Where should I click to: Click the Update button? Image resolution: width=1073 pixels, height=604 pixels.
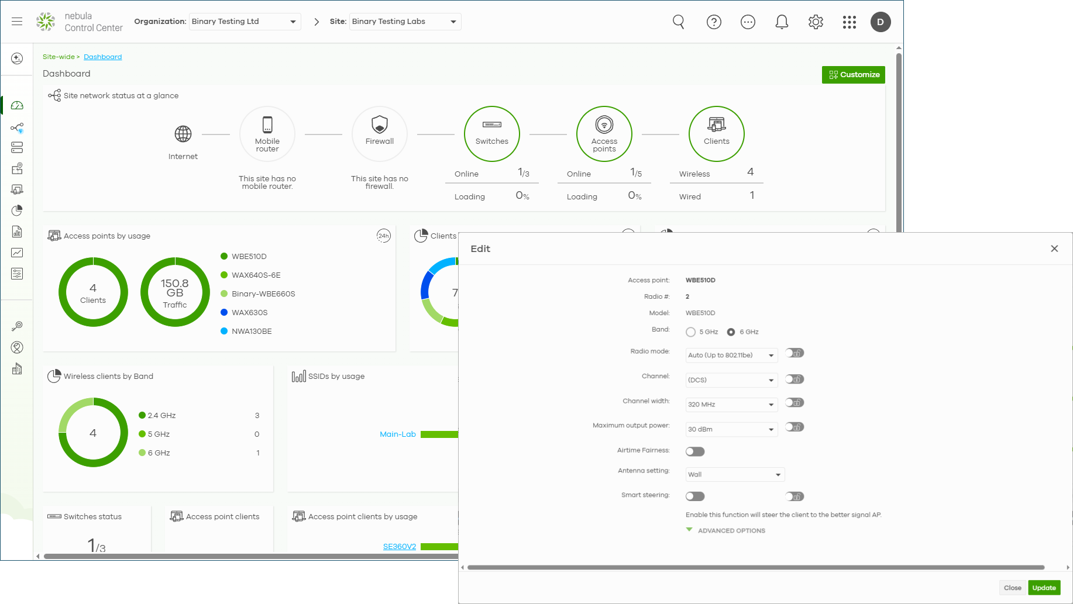pyautogui.click(x=1044, y=588)
